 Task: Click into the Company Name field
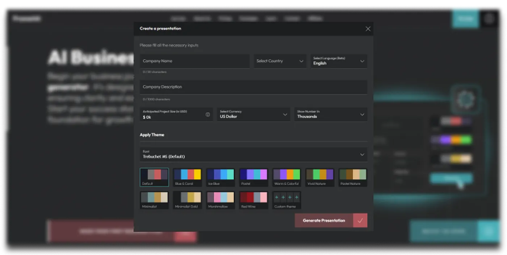pos(194,61)
